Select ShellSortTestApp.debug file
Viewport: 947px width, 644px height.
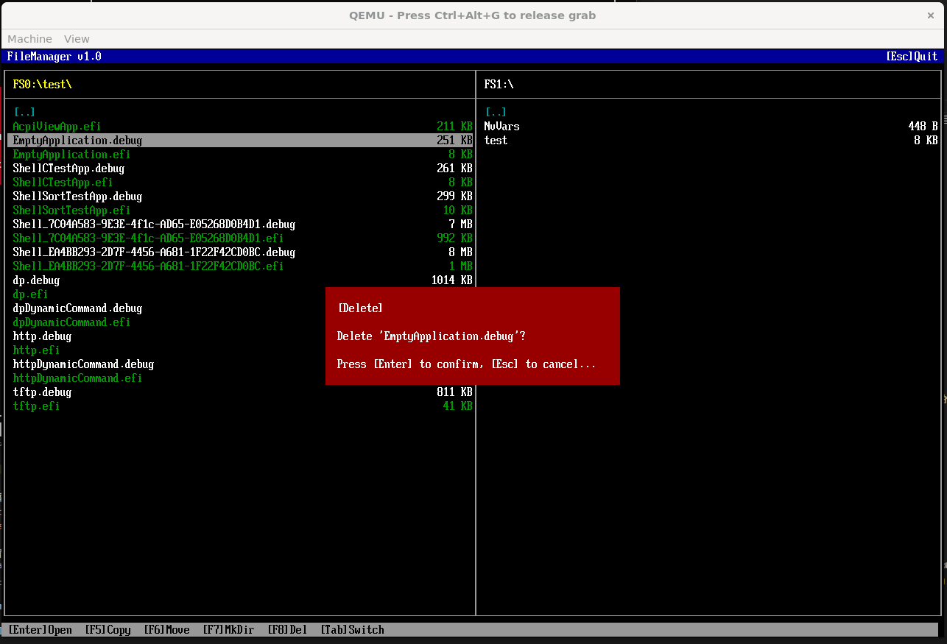tap(77, 197)
